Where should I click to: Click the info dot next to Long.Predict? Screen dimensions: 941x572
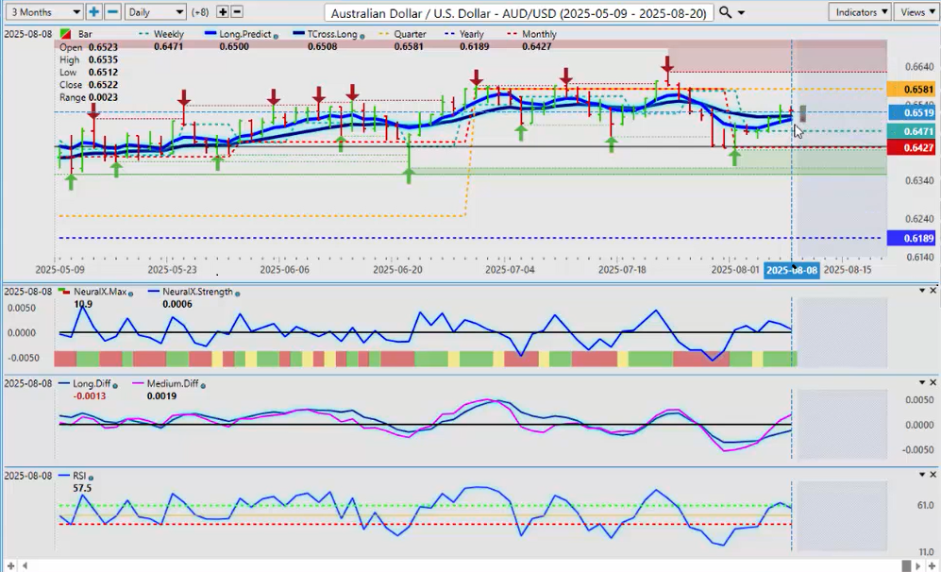(x=276, y=35)
